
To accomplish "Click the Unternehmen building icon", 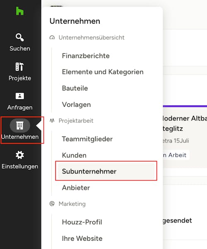I will coord(20,125).
